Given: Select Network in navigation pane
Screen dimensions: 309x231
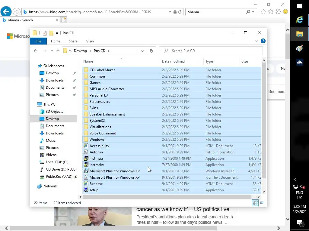Looking at the screenshot, I should coord(50,186).
